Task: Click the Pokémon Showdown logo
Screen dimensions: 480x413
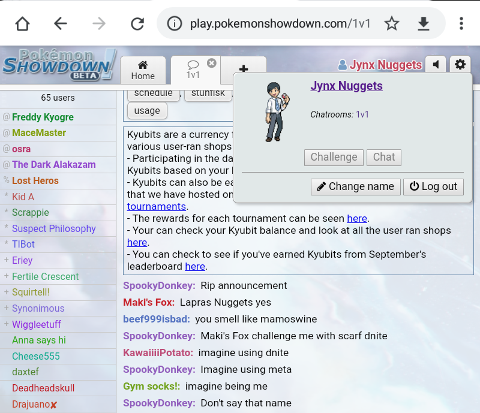Action: (59, 65)
